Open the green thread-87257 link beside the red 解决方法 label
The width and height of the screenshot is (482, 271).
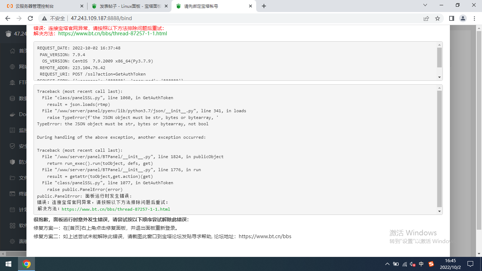(x=113, y=34)
